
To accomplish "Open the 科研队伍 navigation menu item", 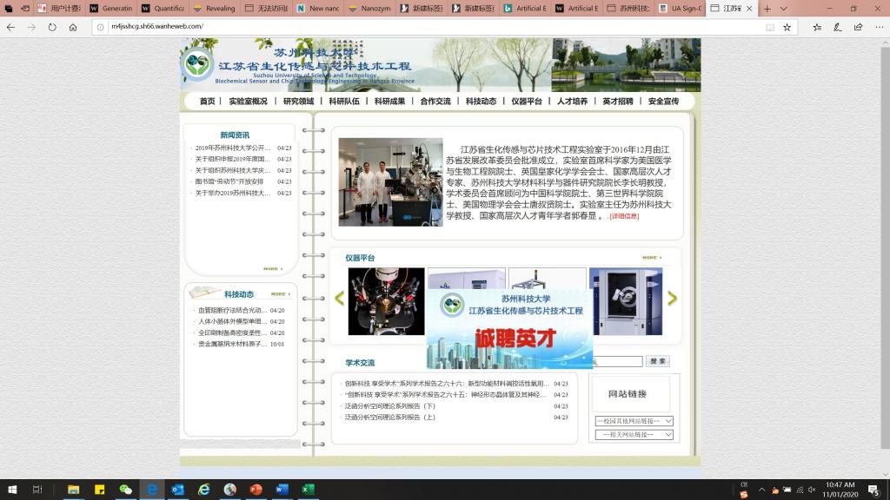I will (x=343, y=102).
